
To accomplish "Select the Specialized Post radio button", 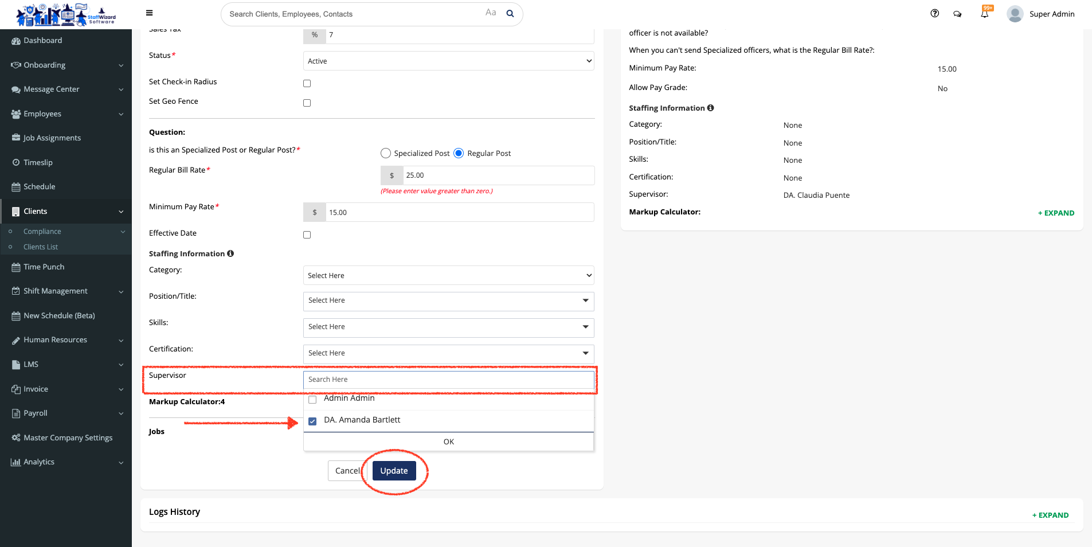I will 386,154.
